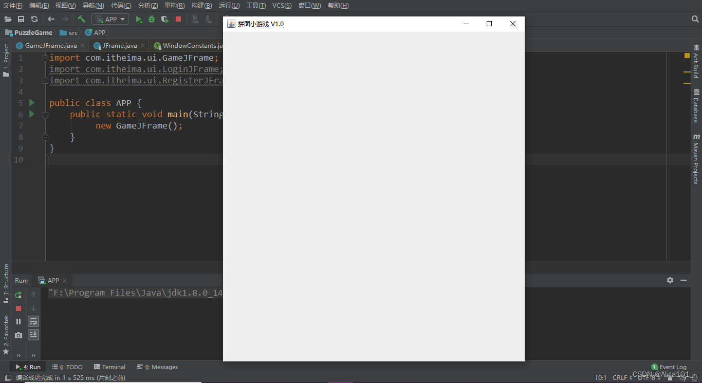
Task: Open the 代码(C) menu
Action: (x=121, y=6)
